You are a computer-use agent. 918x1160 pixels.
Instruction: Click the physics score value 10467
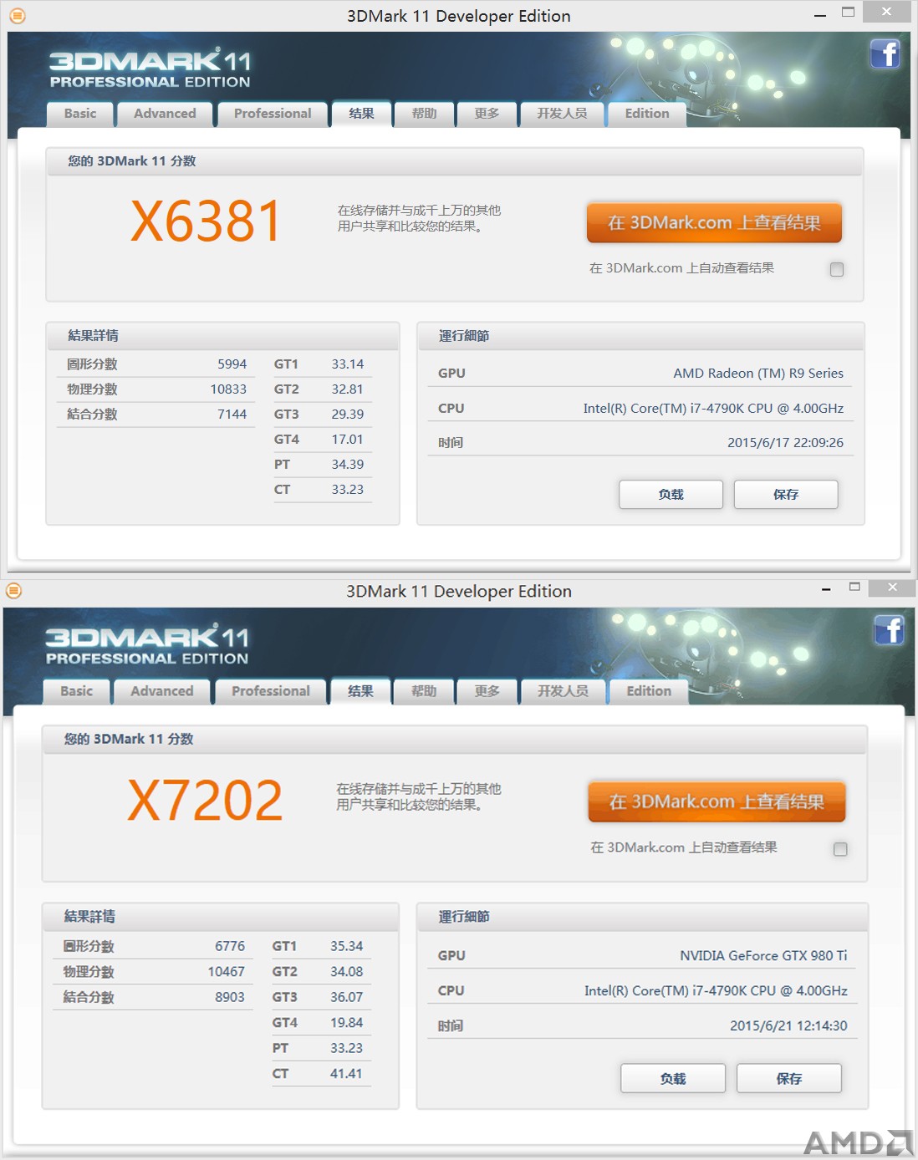pyautogui.click(x=227, y=972)
